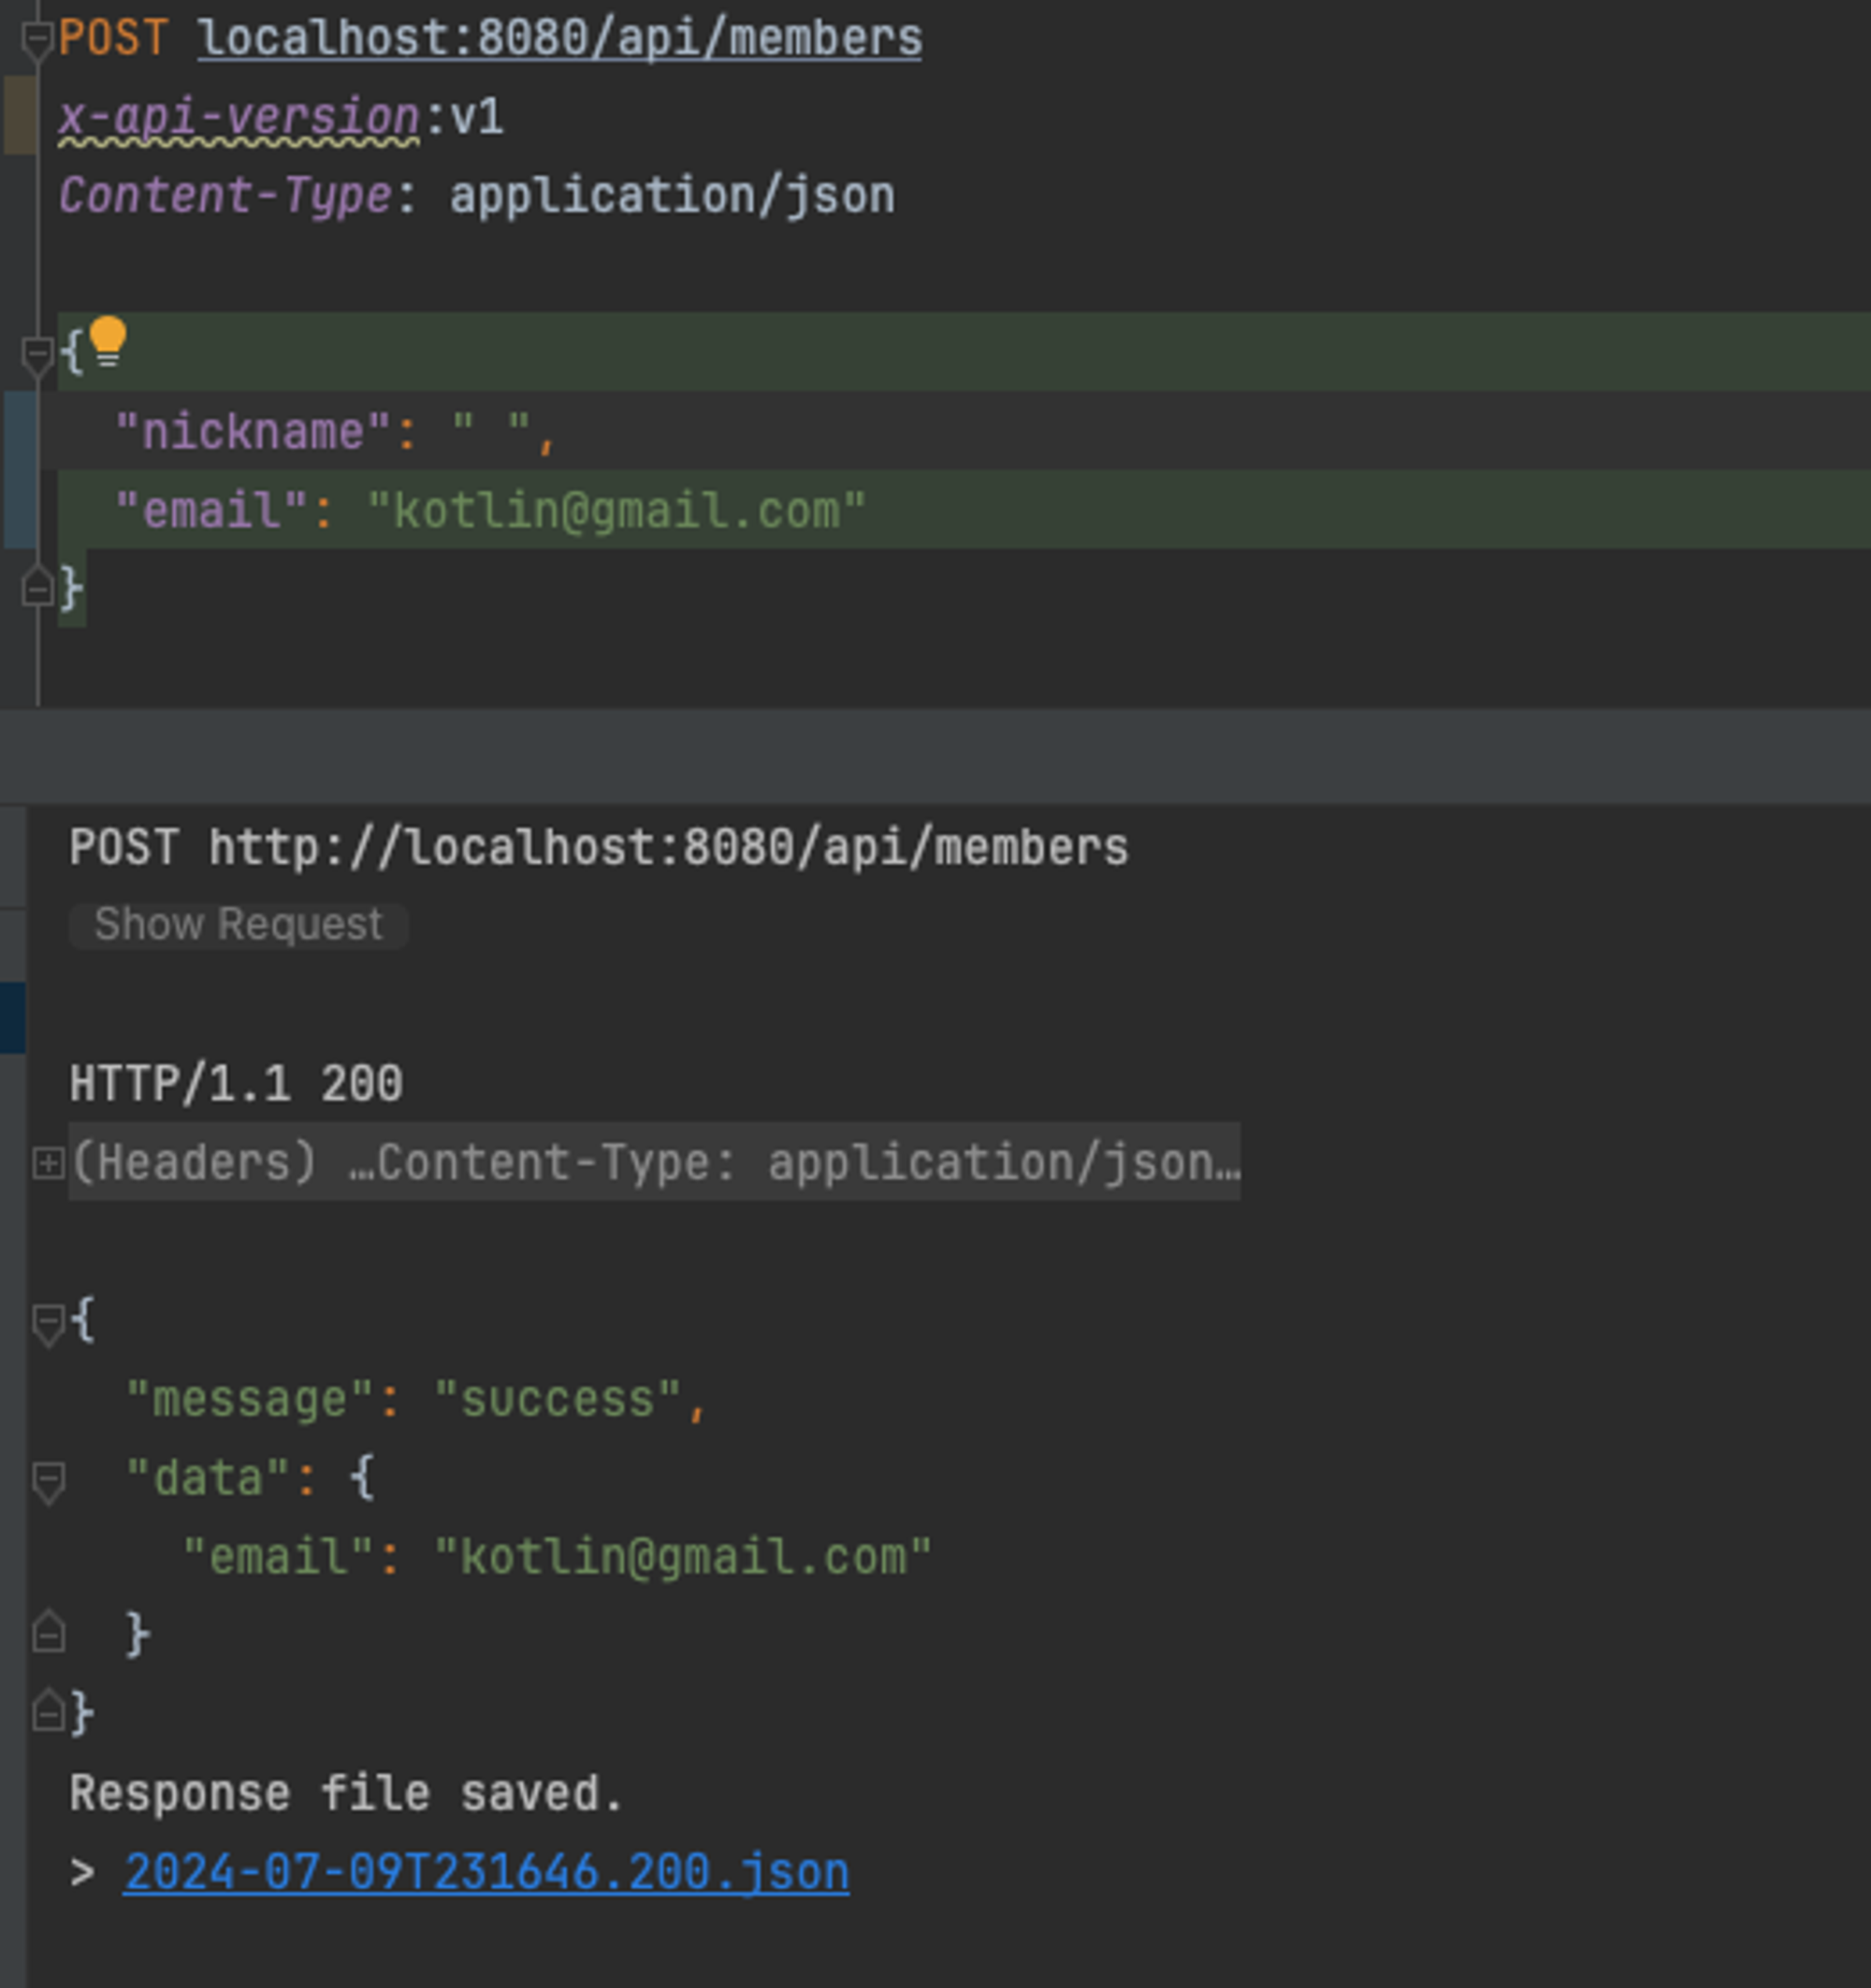Image resolution: width=1871 pixels, height=1988 pixels.
Task: Expand the folded response Headers plus icon
Action: (48, 1163)
